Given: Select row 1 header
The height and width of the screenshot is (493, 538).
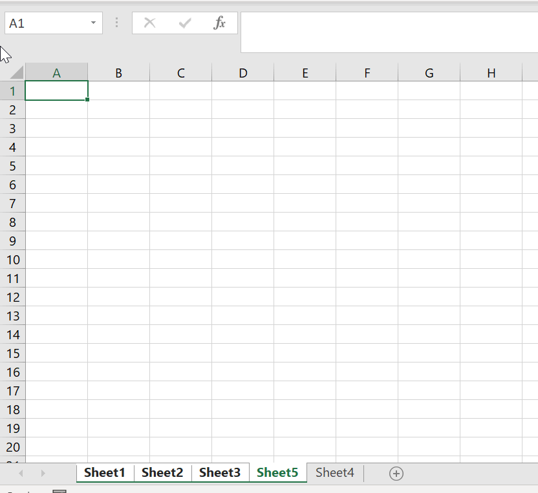Looking at the screenshot, I should 12,91.
